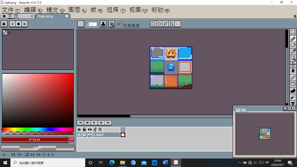Toggle lock for all layers in header

(85, 129)
